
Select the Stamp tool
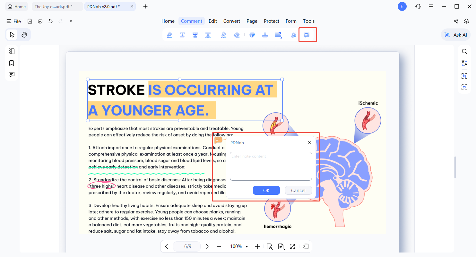[265, 35]
